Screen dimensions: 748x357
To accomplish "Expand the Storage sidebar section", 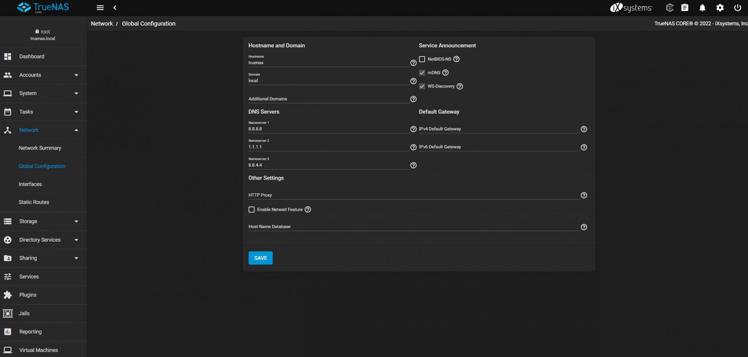I will [43, 221].
